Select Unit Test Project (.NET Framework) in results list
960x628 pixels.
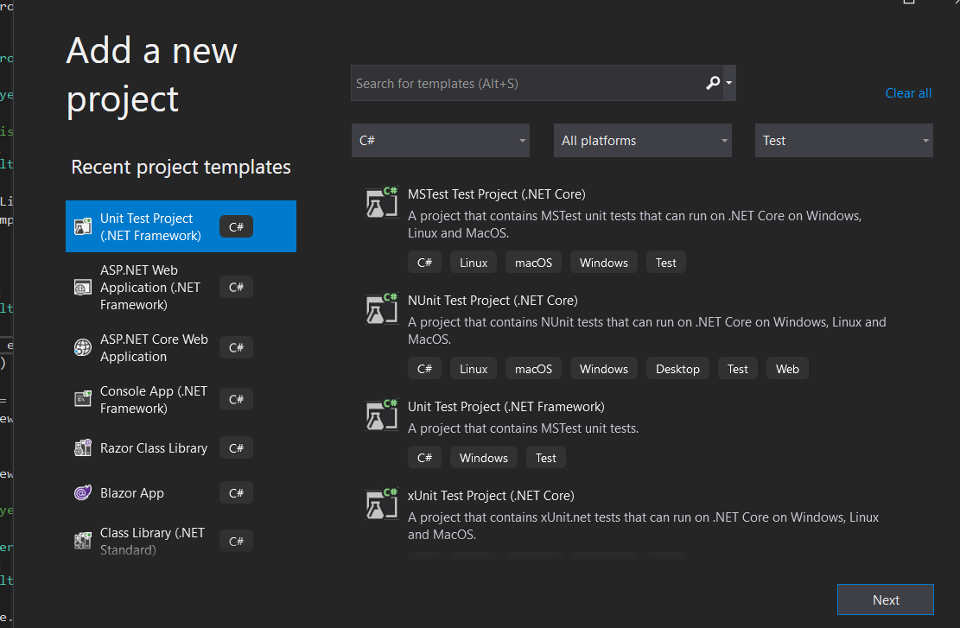(505, 407)
